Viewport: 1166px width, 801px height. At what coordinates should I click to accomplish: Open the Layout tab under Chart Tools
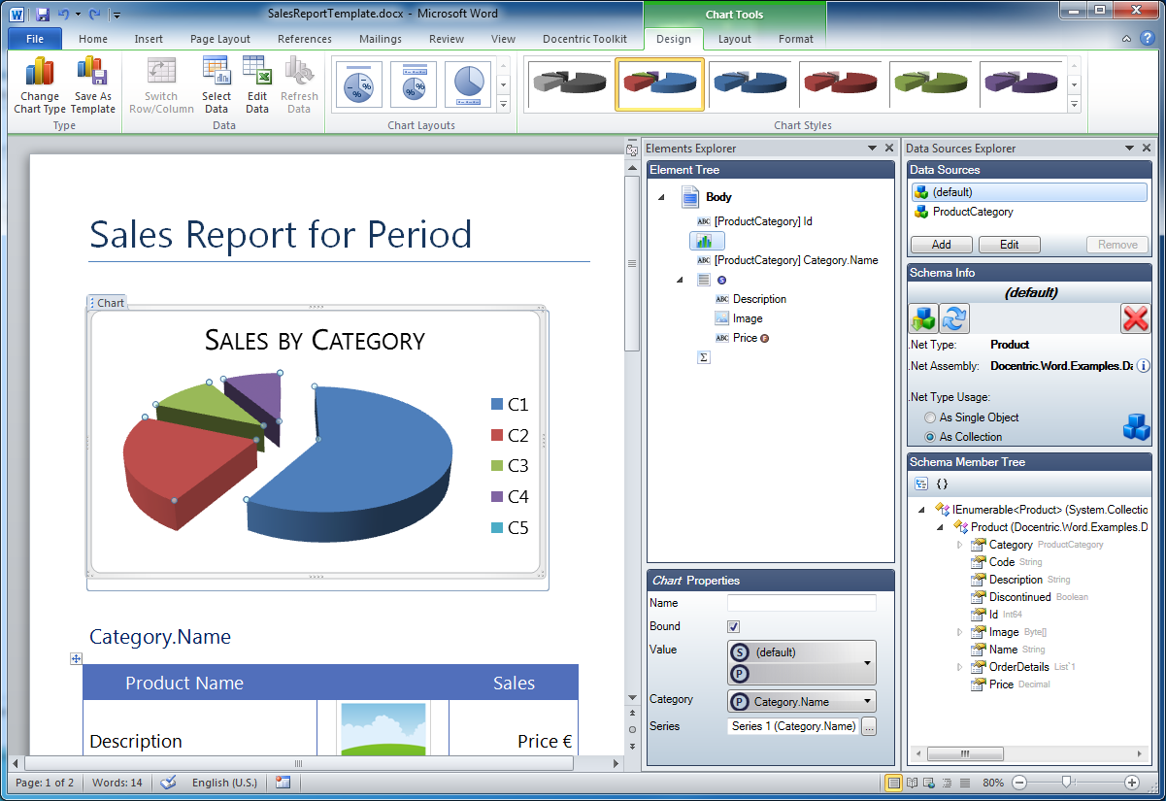[734, 39]
